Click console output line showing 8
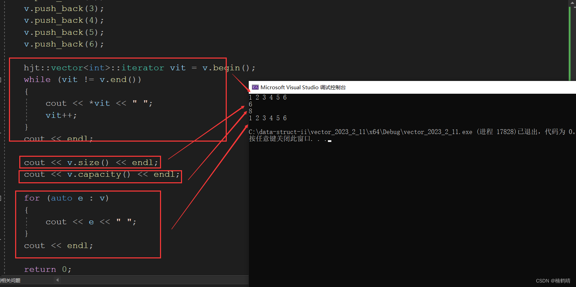This screenshot has height=287, width=576. [250, 111]
